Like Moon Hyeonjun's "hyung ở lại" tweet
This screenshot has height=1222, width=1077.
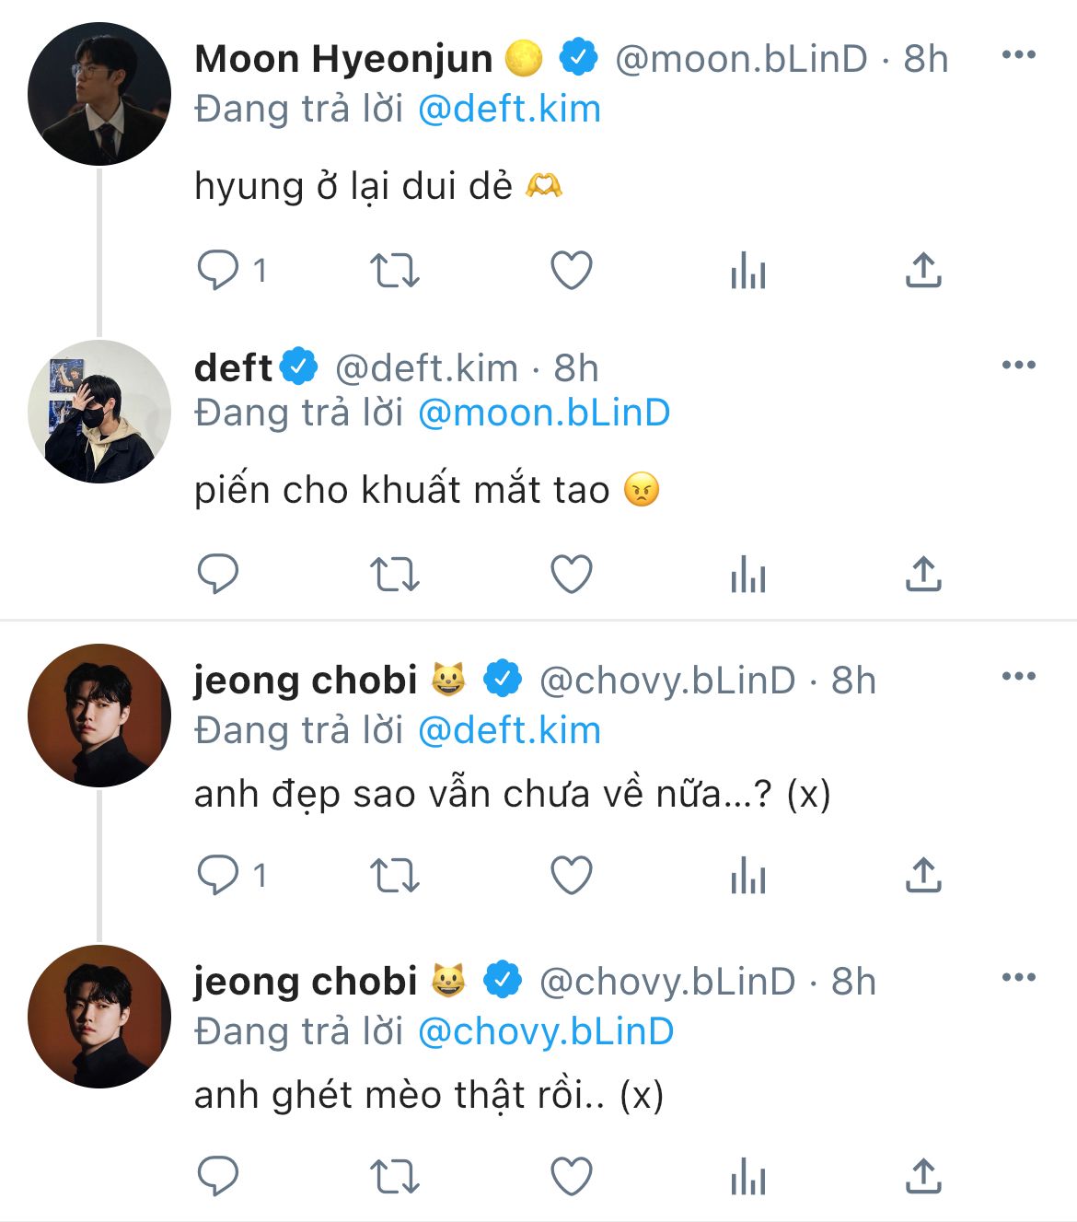(571, 271)
